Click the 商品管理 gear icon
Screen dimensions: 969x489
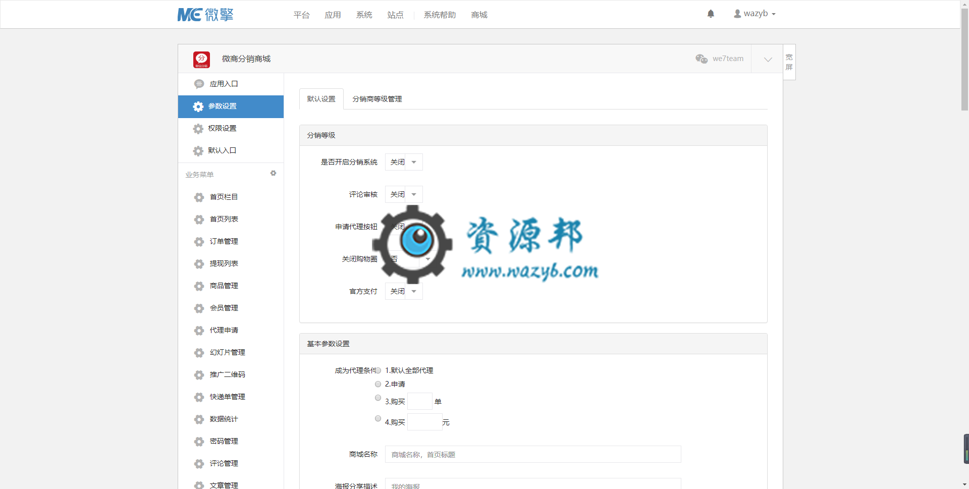pos(199,286)
